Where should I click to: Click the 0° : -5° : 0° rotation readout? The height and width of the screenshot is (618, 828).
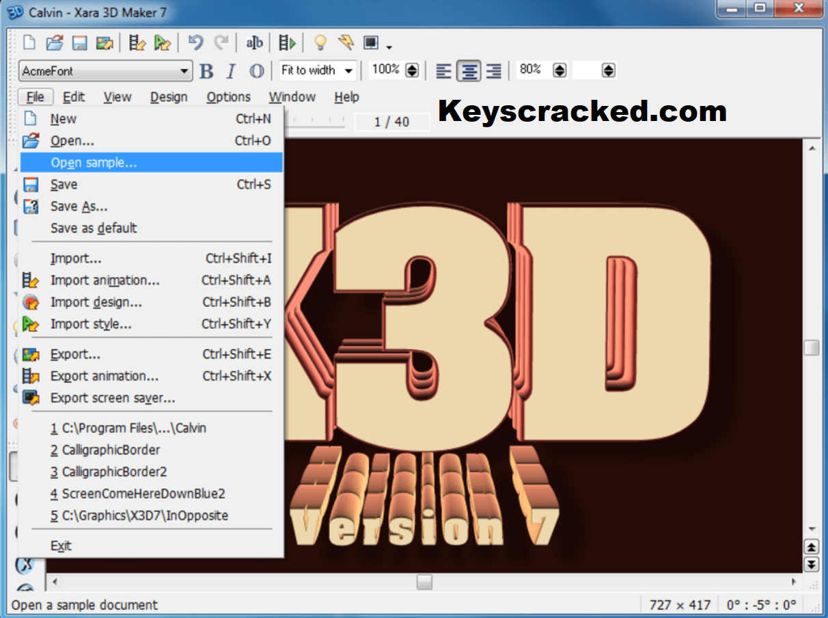pyautogui.click(x=762, y=605)
